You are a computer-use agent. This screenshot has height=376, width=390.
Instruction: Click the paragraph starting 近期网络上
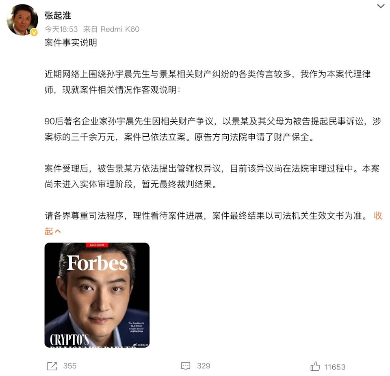pos(208,82)
